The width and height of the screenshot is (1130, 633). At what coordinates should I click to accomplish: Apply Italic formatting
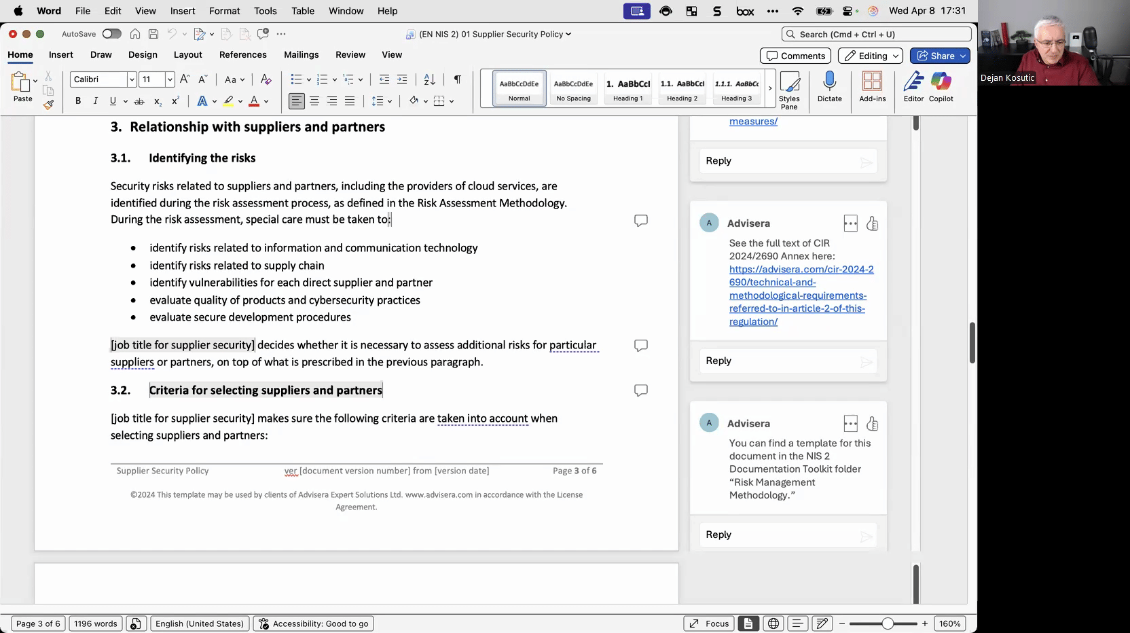[x=95, y=101]
